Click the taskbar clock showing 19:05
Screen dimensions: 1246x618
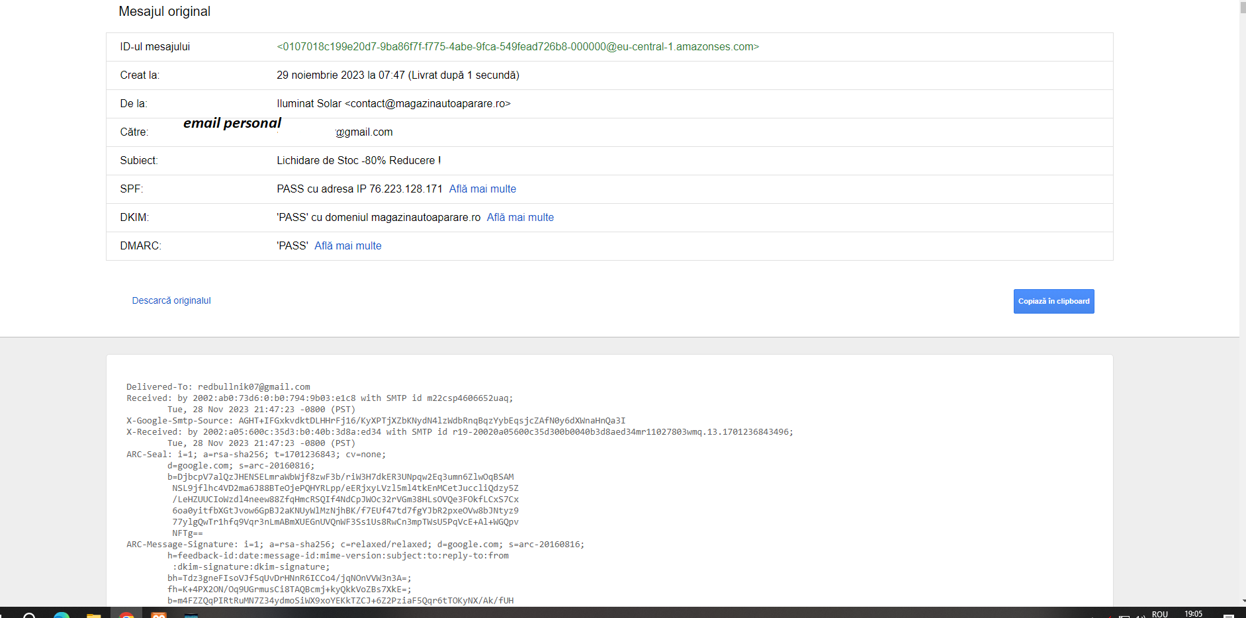(x=1193, y=614)
